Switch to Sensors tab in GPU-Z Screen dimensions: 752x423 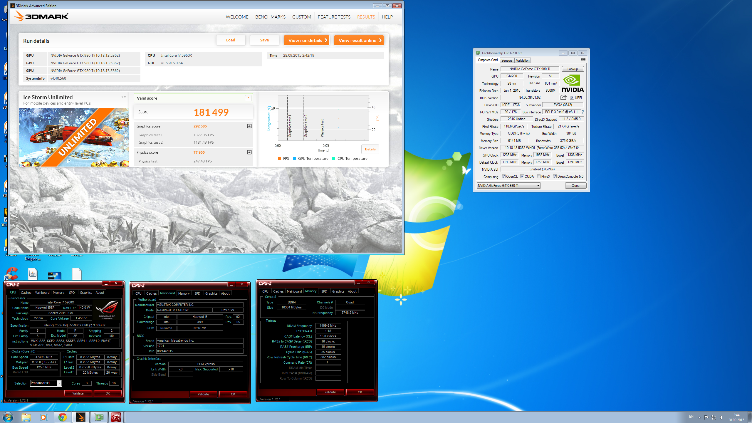(507, 60)
